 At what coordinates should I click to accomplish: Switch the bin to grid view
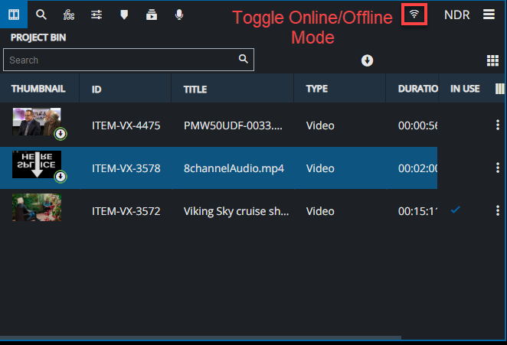pos(493,60)
